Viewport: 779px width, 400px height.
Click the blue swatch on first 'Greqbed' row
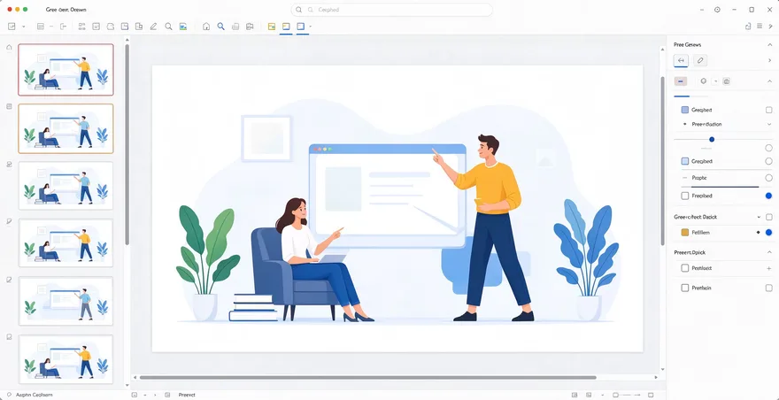coord(684,110)
